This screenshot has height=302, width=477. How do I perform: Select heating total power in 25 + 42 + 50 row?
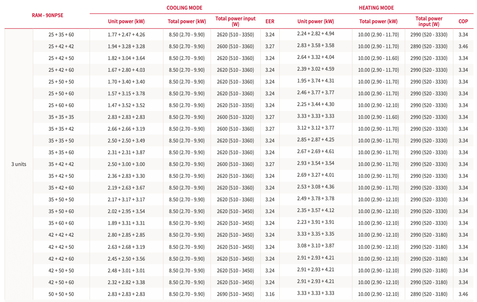coord(378,58)
